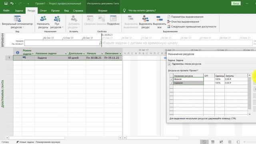Switch to Resource Sheet view in status bar

point(230,142)
